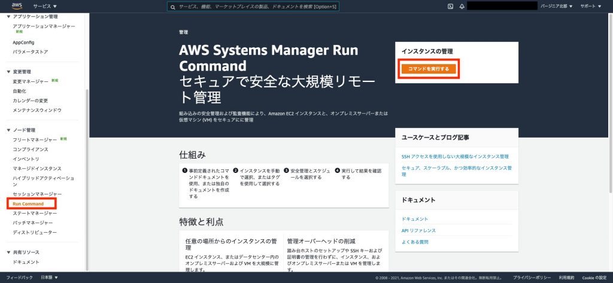Viewport: 613px width, 283px height.
Task: Open AppConfig in the sidebar
Action: 23,42
